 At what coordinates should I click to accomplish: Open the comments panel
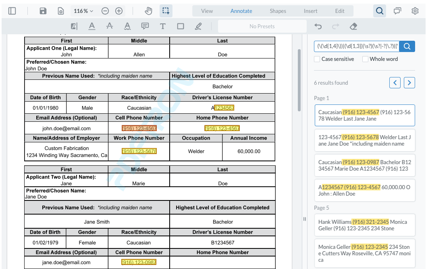tap(397, 11)
